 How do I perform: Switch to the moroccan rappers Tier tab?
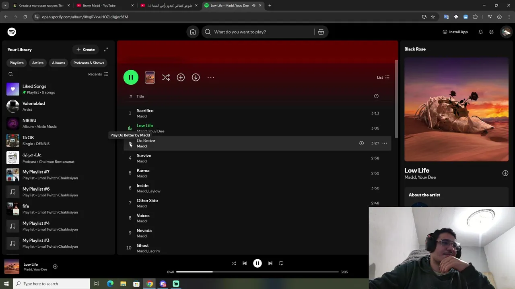(41, 6)
